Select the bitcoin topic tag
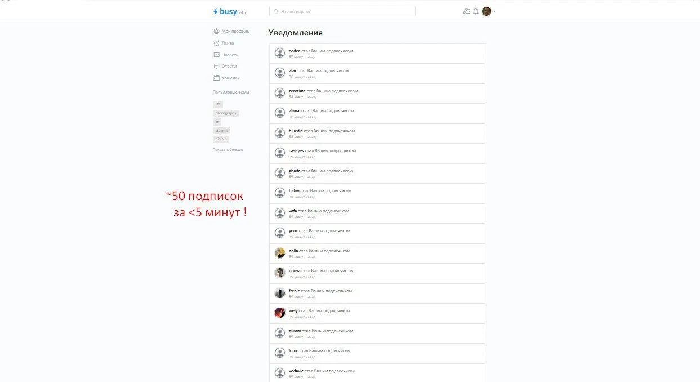The image size is (700, 382). coord(221,139)
